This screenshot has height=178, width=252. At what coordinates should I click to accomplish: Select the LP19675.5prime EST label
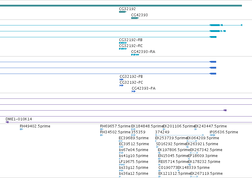pos(134,162)
